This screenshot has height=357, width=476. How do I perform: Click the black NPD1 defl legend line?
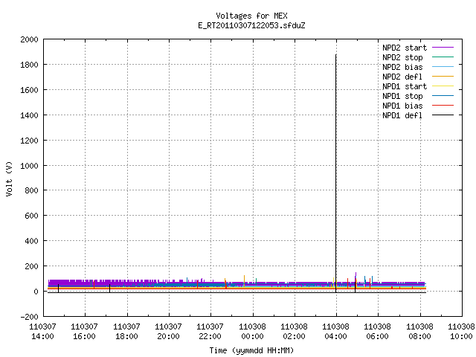pos(443,115)
